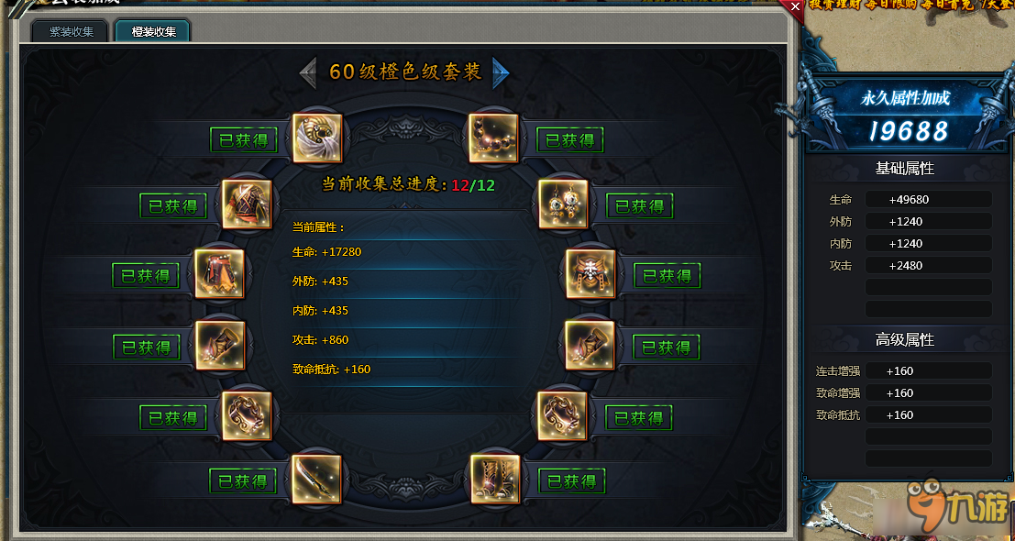Select the sword weapon icon
This screenshot has height=541, width=1015.
tap(316, 480)
